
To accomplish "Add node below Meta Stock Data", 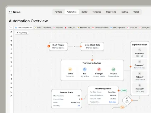I will click(92, 55).
